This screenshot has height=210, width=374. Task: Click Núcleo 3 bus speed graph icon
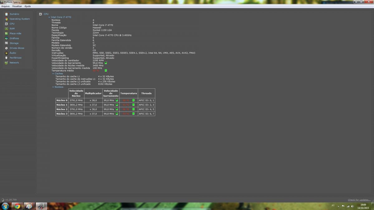tap(117, 114)
